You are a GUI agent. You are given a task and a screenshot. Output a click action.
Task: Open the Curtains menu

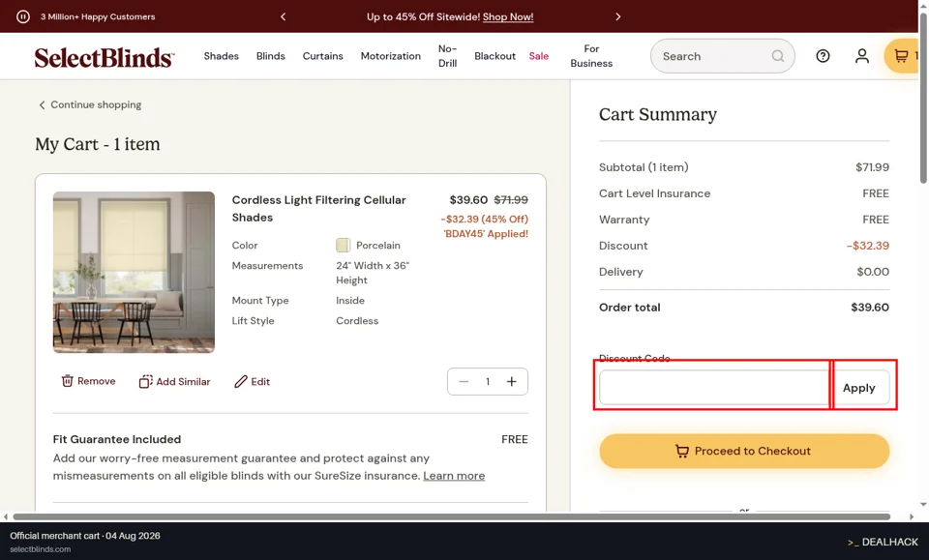click(322, 56)
